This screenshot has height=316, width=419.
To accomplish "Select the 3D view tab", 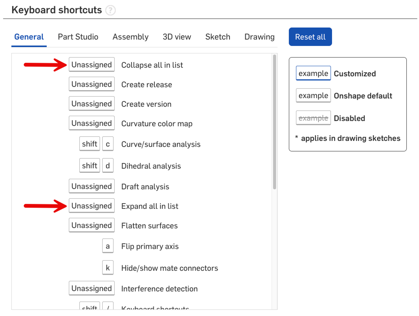I will tap(177, 37).
